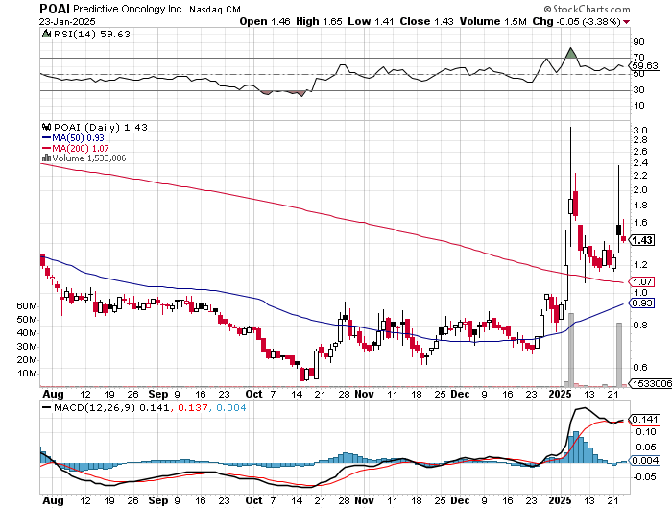672x509 pixels.
Task: Click the POAI (Daily) 1.43 legend label
Action: coord(100,128)
